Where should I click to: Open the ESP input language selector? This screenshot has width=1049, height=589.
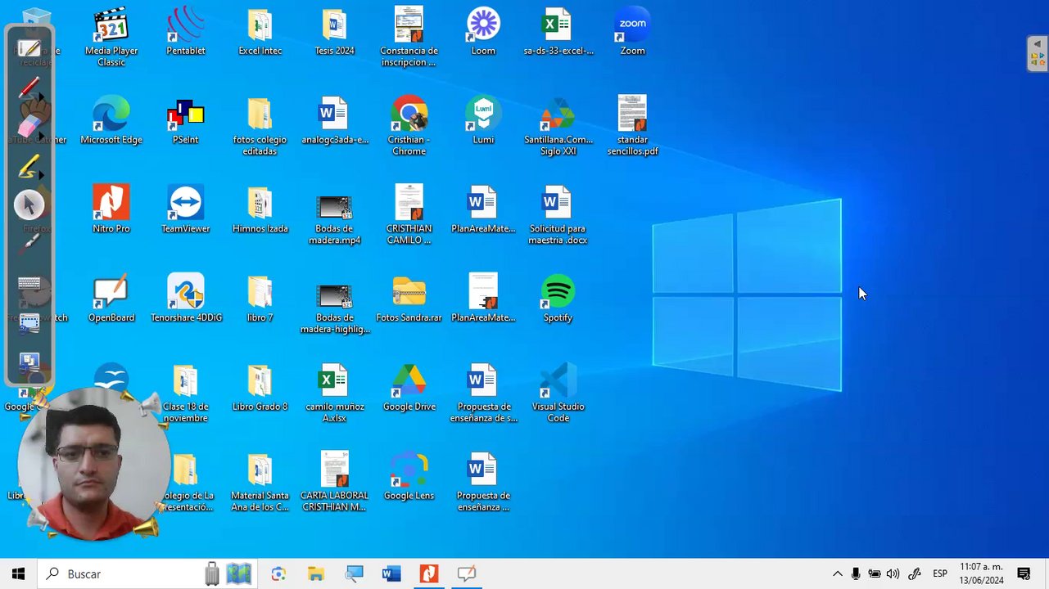[x=940, y=574]
